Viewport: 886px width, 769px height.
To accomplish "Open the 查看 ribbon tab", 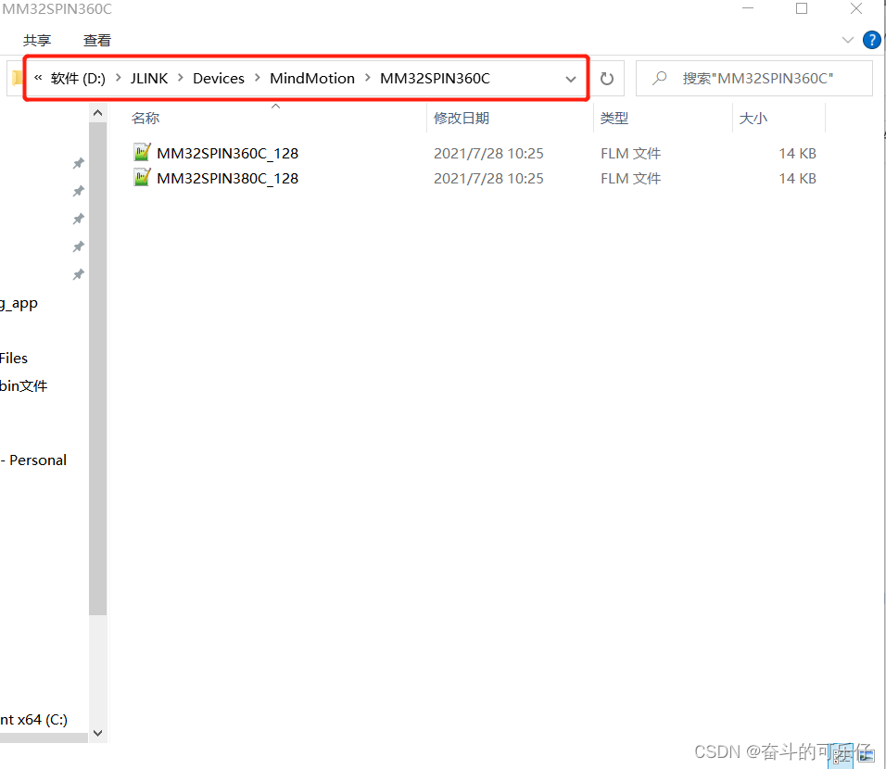I will 96,41.
